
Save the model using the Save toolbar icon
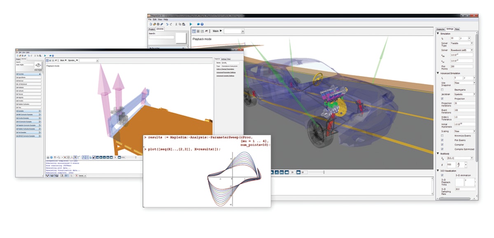158,24
